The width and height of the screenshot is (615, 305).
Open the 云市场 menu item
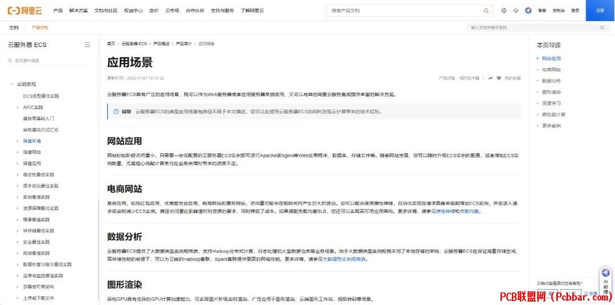(x=172, y=11)
